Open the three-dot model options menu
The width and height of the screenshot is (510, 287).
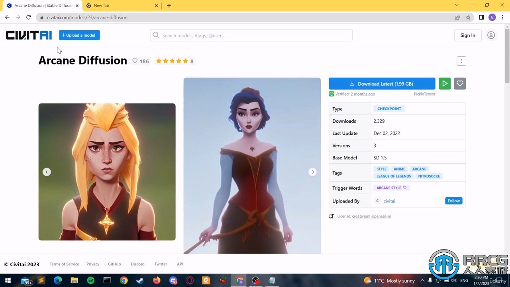[461, 61]
